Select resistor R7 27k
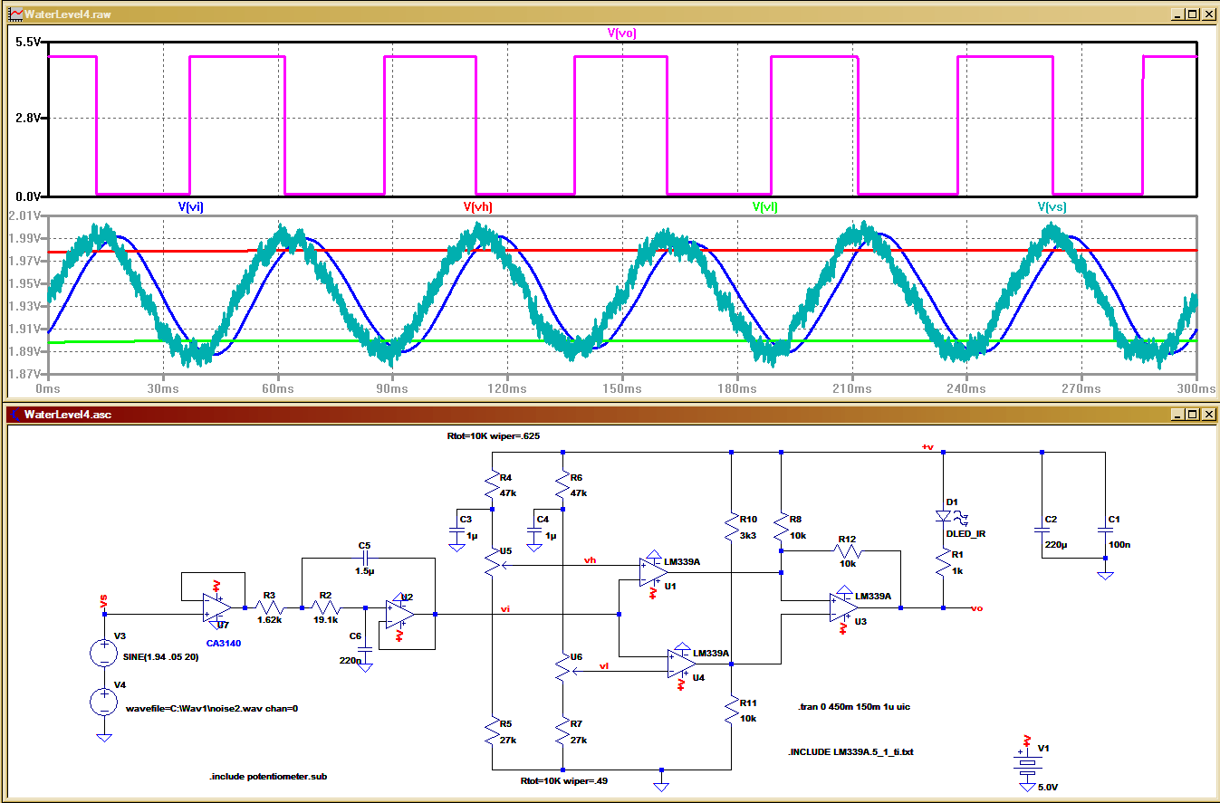The width and height of the screenshot is (1220, 803). (563, 730)
